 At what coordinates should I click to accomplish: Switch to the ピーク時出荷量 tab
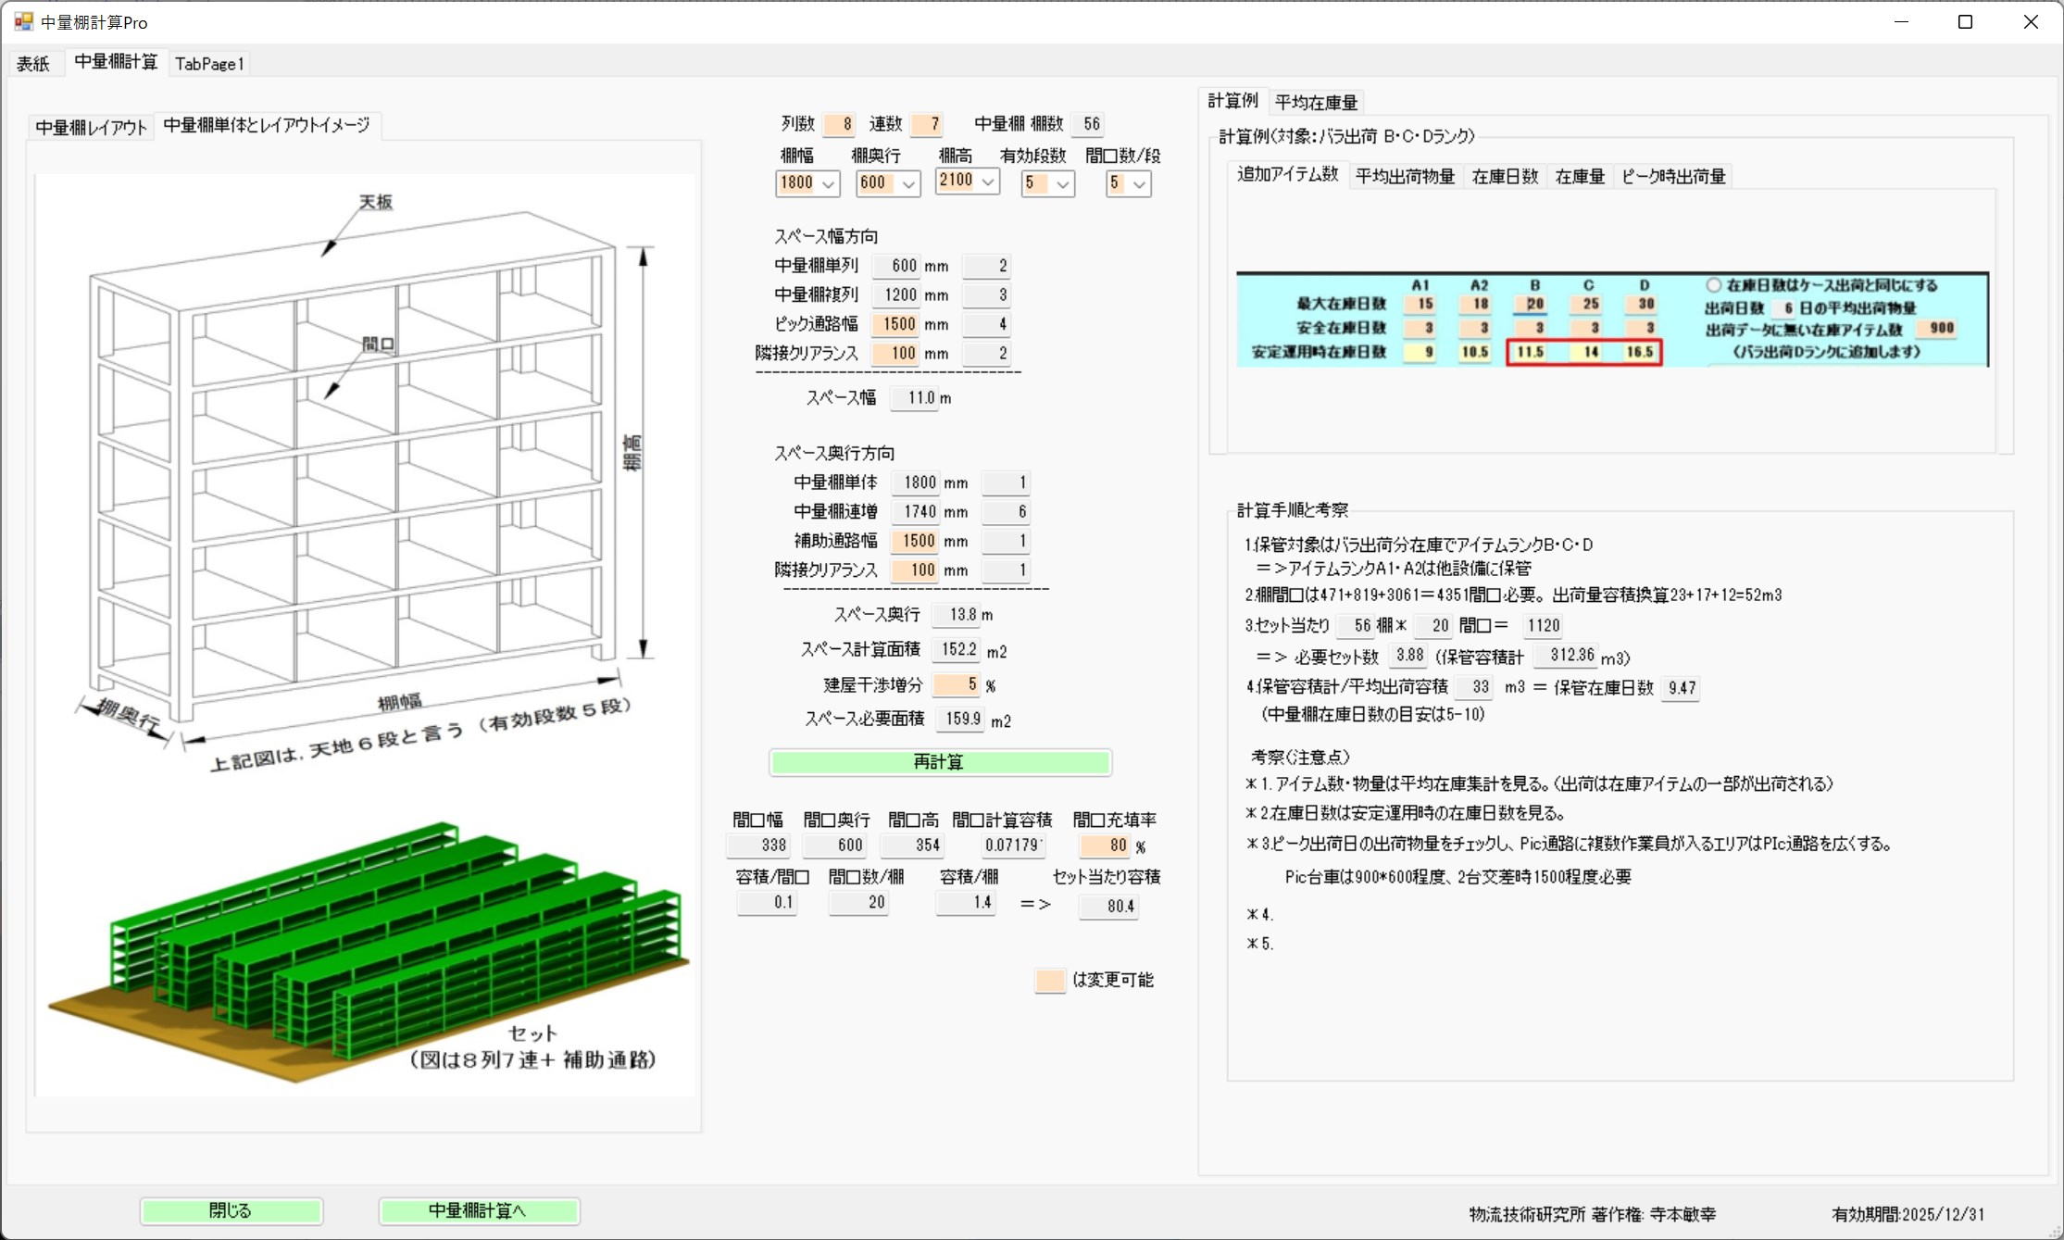(x=1673, y=176)
